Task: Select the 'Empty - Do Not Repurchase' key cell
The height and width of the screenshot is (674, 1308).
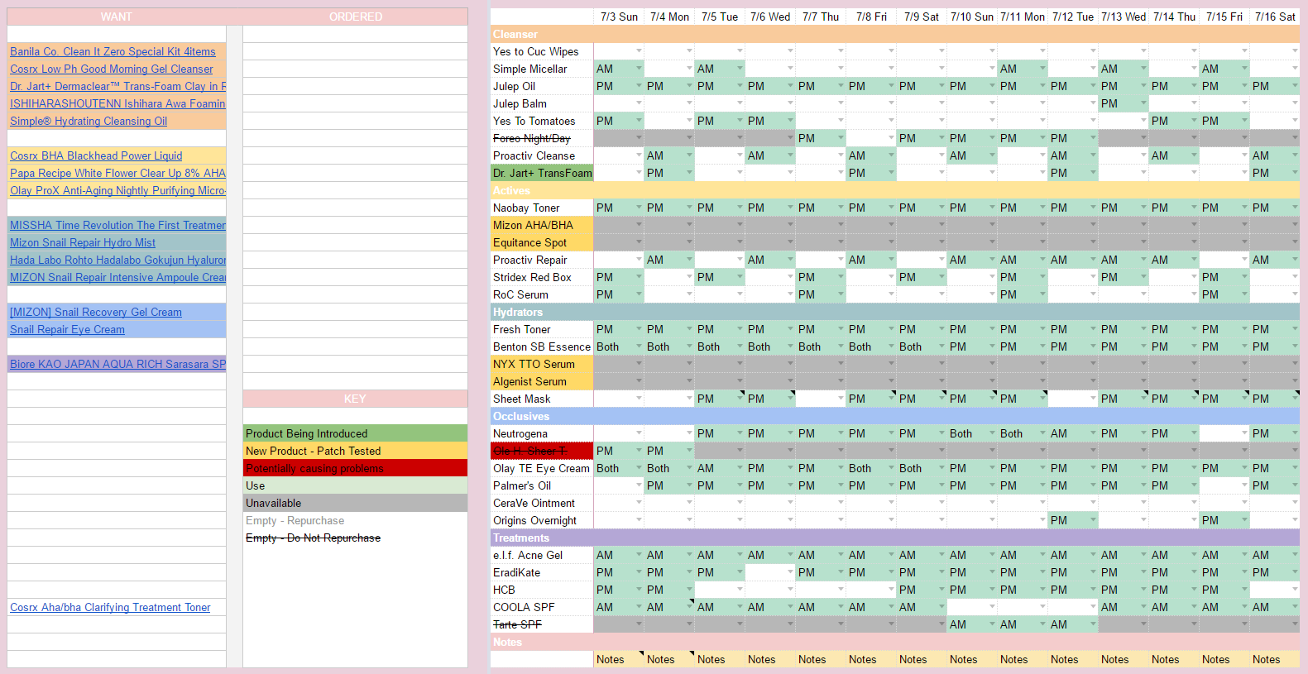Action: (355, 538)
